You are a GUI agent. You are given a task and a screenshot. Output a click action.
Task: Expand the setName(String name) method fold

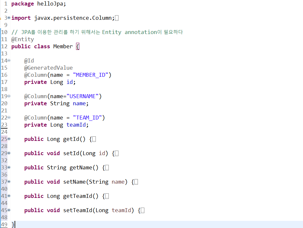[x=9, y=182]
